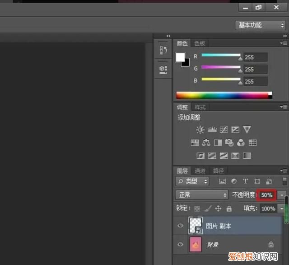Toggle lock transparent pixels
This screenshot has height=265, width=289.
click(197, 209)
